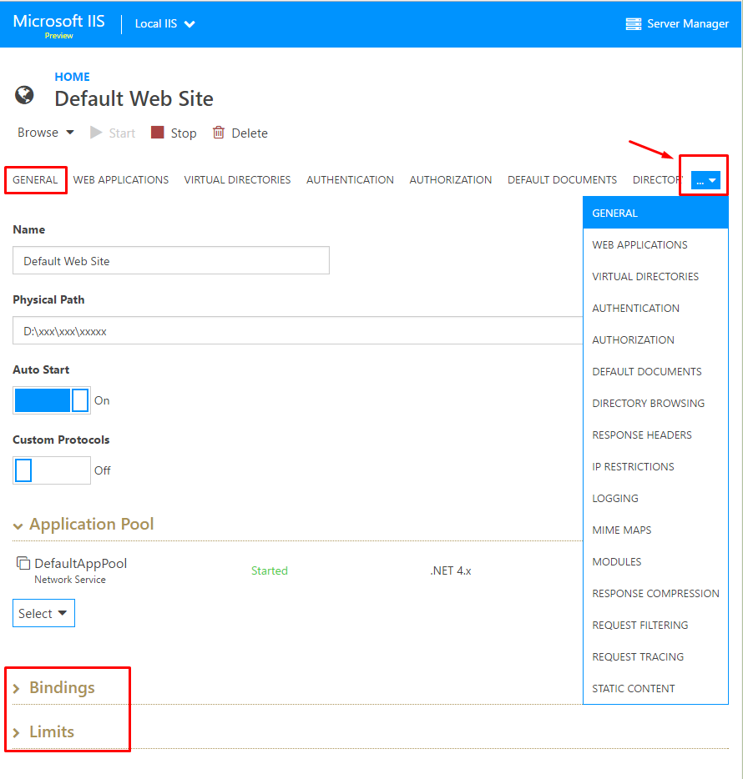Click the Name input field

click(x=171, y=260)
